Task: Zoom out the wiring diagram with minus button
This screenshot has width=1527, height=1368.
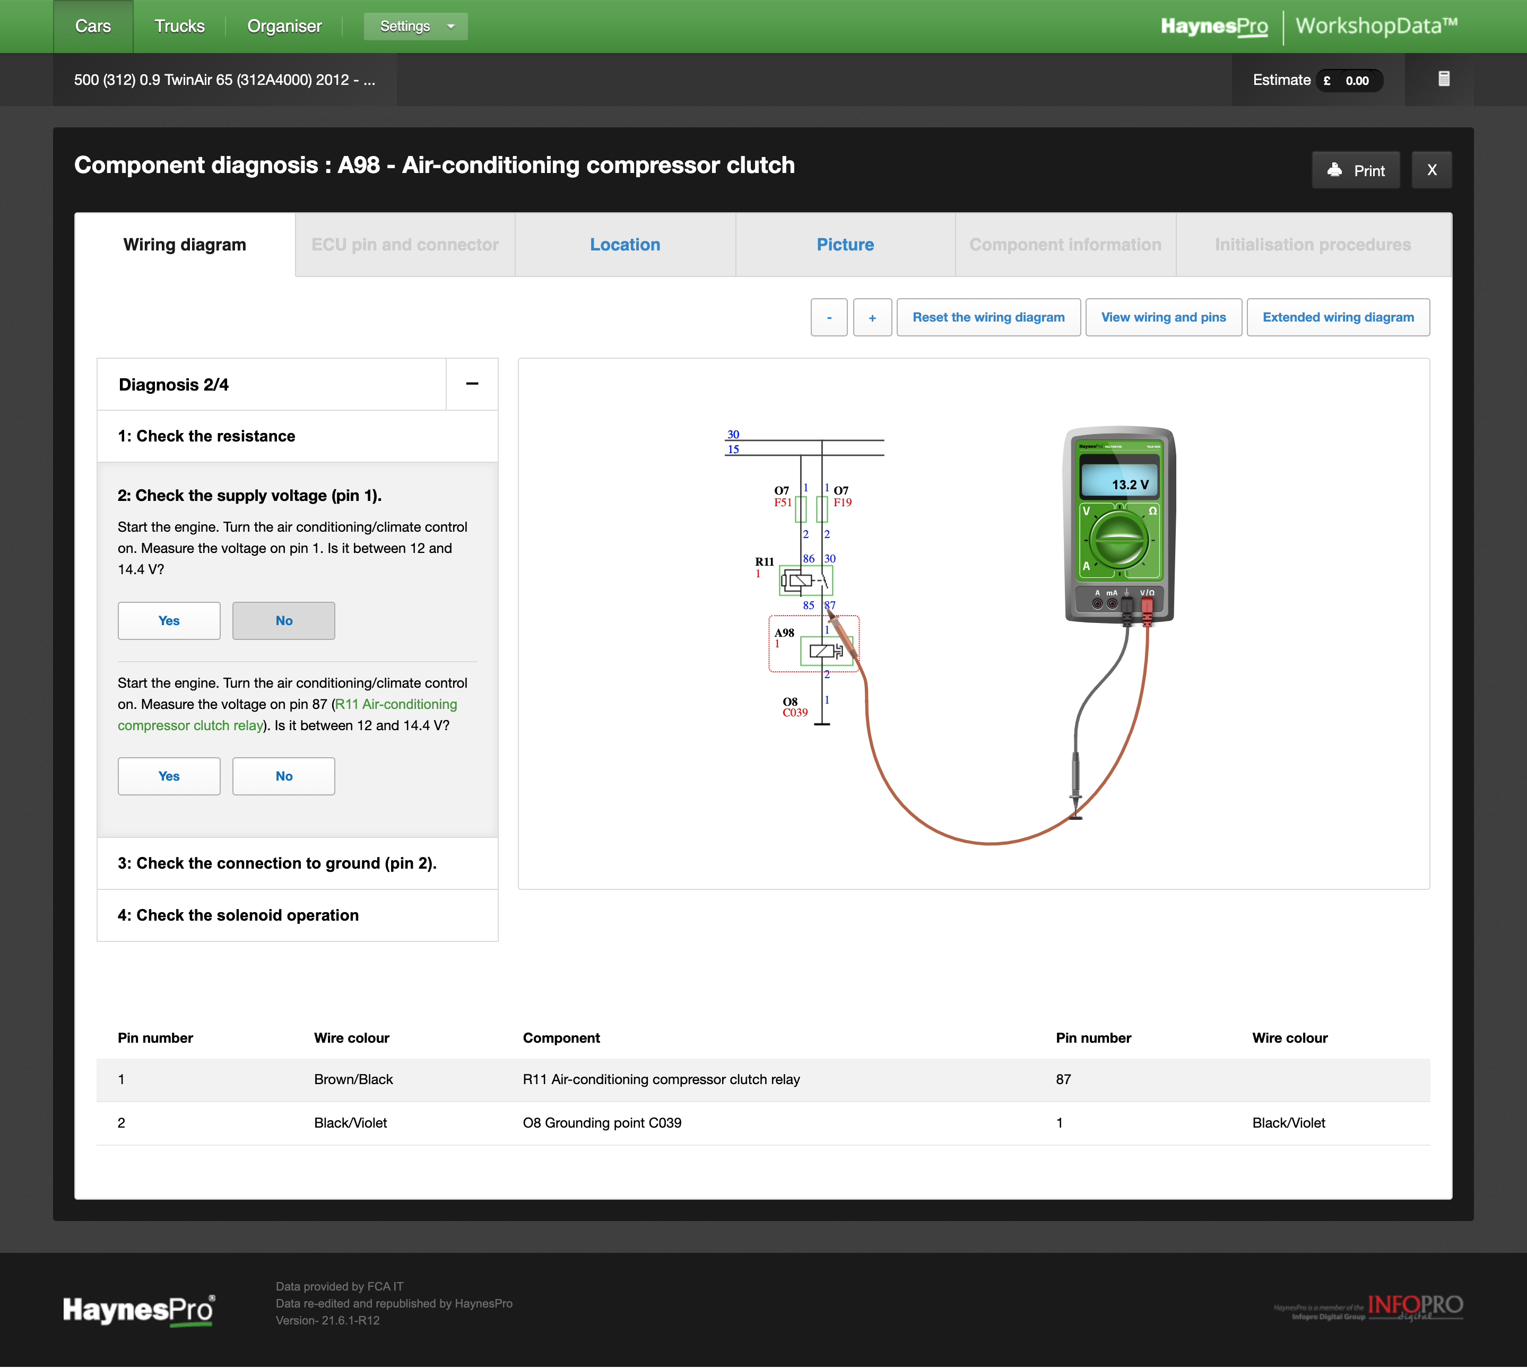Action: click(x=829, y=317)
